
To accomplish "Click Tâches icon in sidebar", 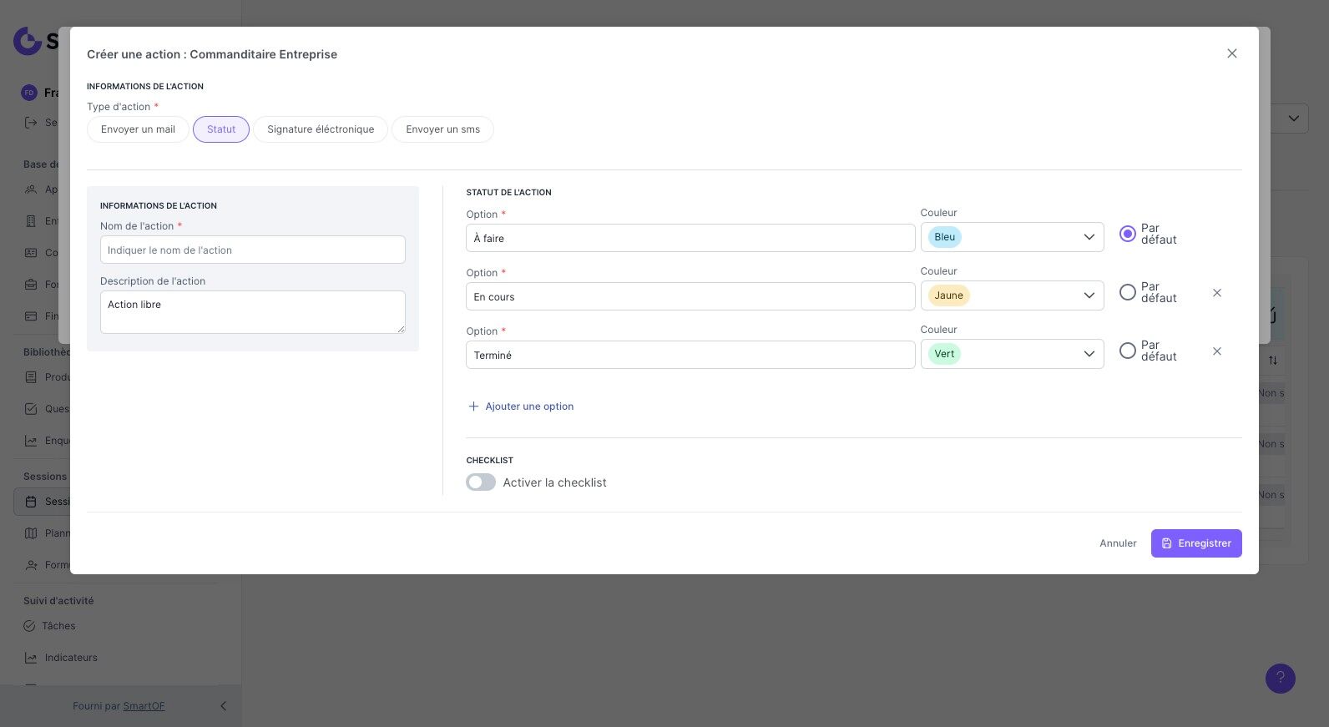I will coord(29,626).
